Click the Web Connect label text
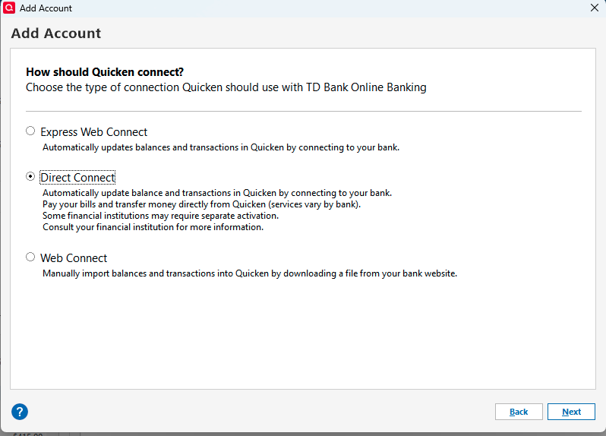 (x=74, y=258)
